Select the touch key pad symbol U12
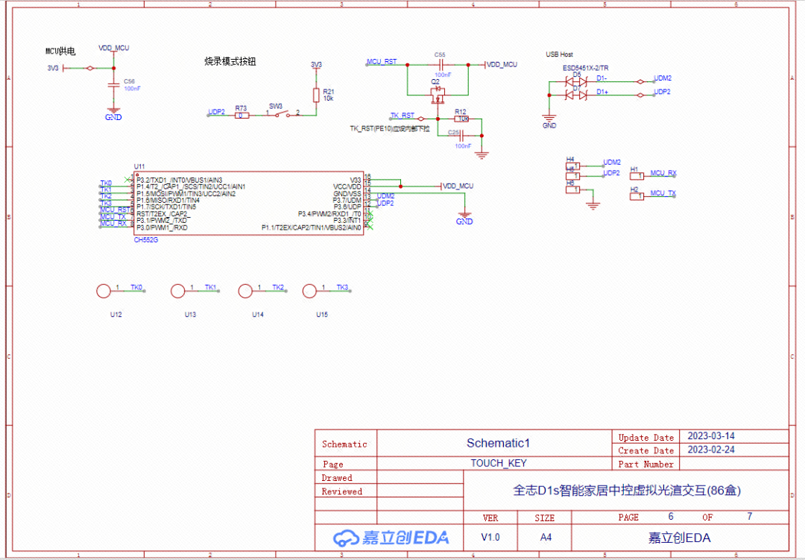805x560 pixels. click(x=103, y=291)
